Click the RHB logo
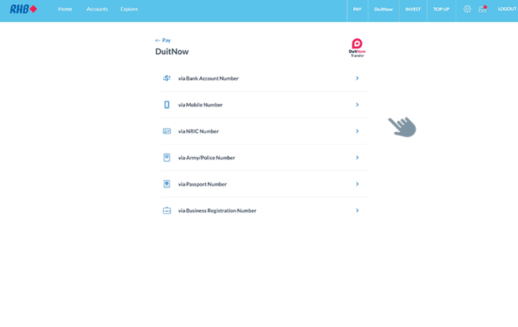This screenshot has width=518, height=327. pyautogui.click(x=23, y=9)
